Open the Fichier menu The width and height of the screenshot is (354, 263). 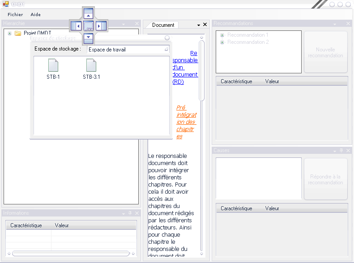pyautogui.click(x=15, y=15)
